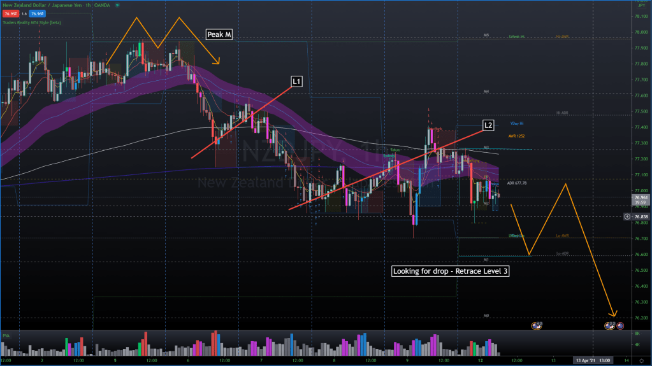Viewport: 652px width, 366px height.
Task: Select the L2 trendline label
Action: (488, 125)
